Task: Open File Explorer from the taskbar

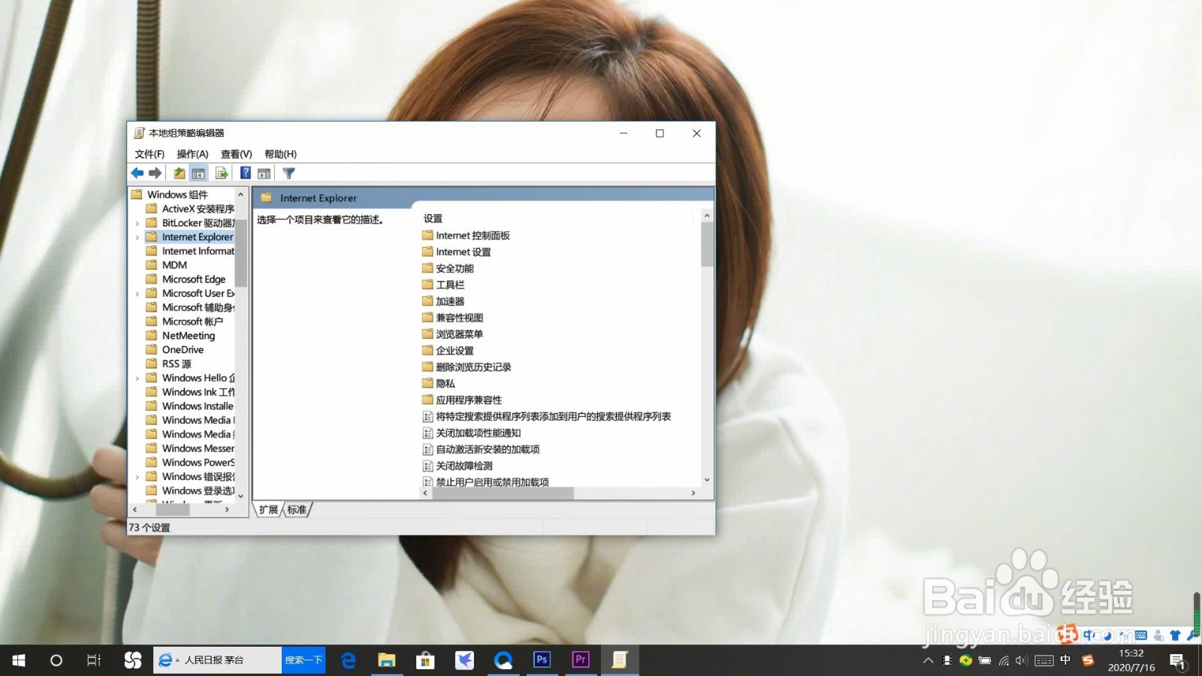Action: tap(386, 660)
